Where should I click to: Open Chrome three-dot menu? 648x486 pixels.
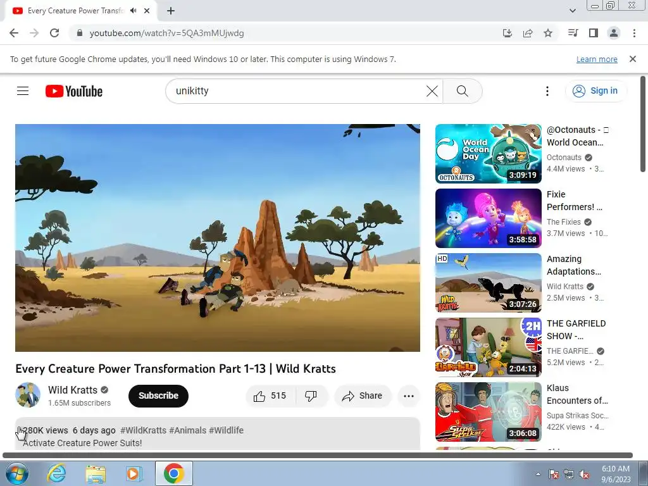[634, 33]
